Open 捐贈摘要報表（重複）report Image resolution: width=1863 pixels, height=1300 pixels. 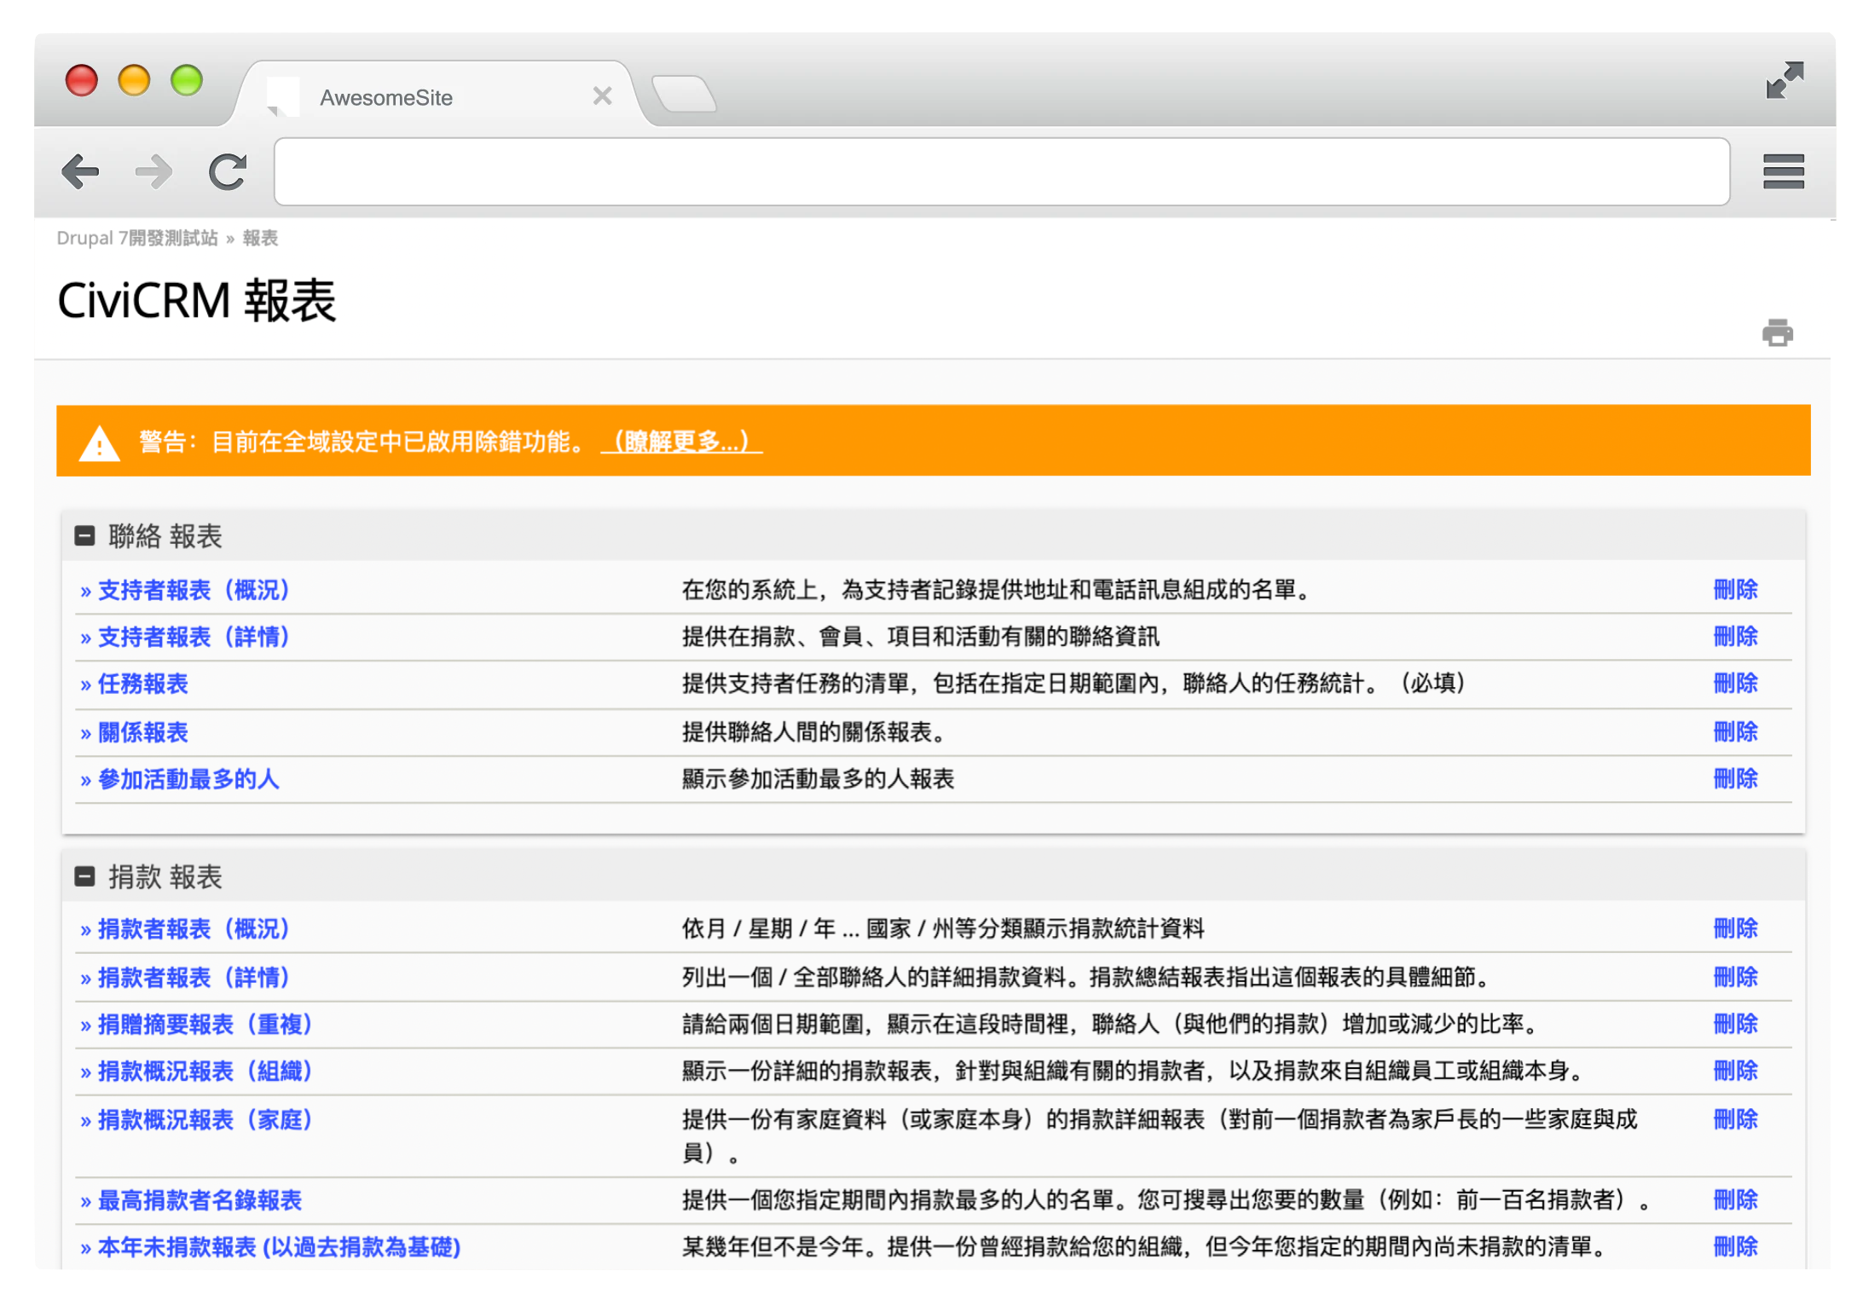(206, 1024)
